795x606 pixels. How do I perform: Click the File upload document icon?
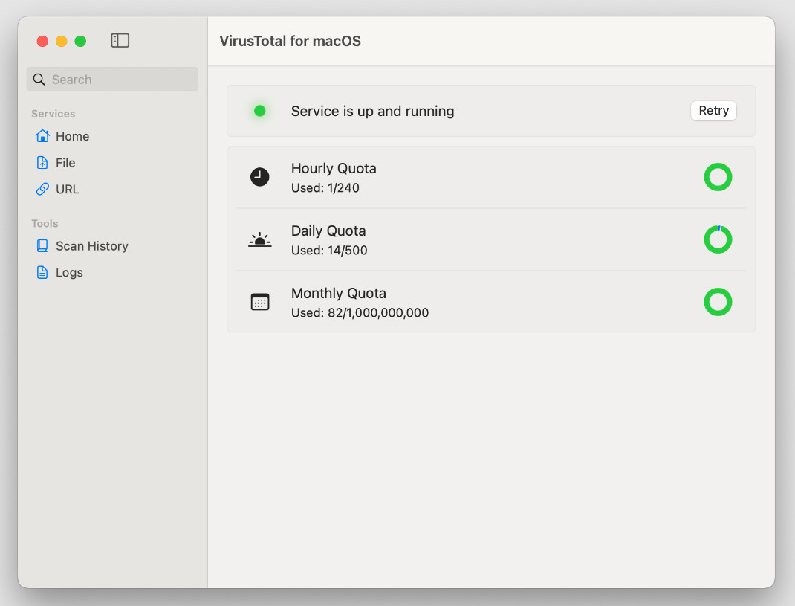(x=42, y=162)
